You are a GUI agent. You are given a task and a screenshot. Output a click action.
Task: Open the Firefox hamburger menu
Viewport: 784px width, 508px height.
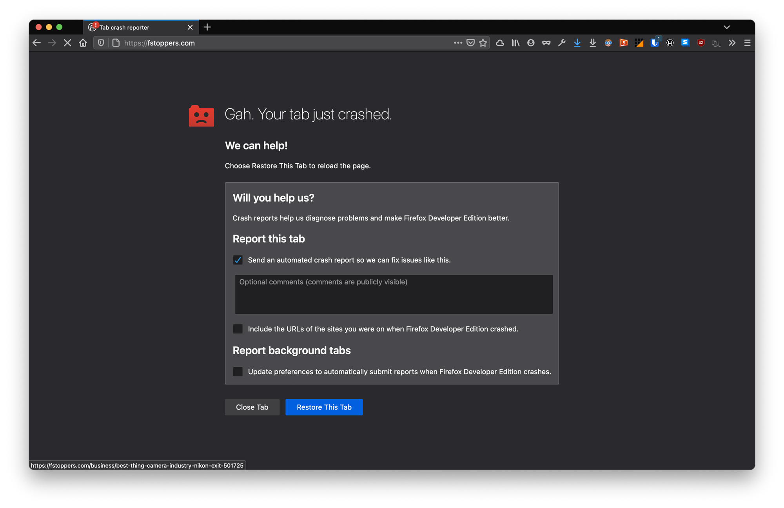tap(747, 43)
